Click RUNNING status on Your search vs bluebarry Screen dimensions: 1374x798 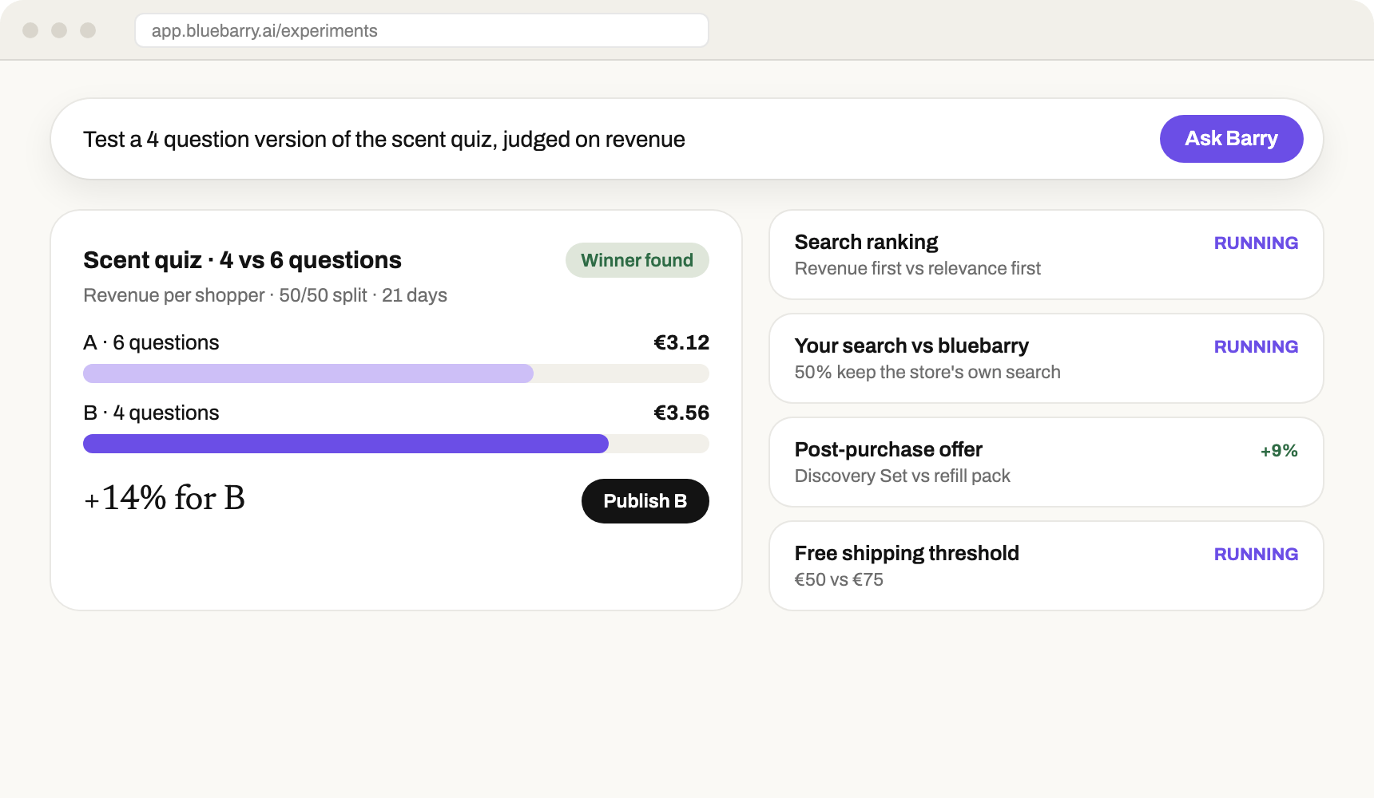tap(1256, 346)
